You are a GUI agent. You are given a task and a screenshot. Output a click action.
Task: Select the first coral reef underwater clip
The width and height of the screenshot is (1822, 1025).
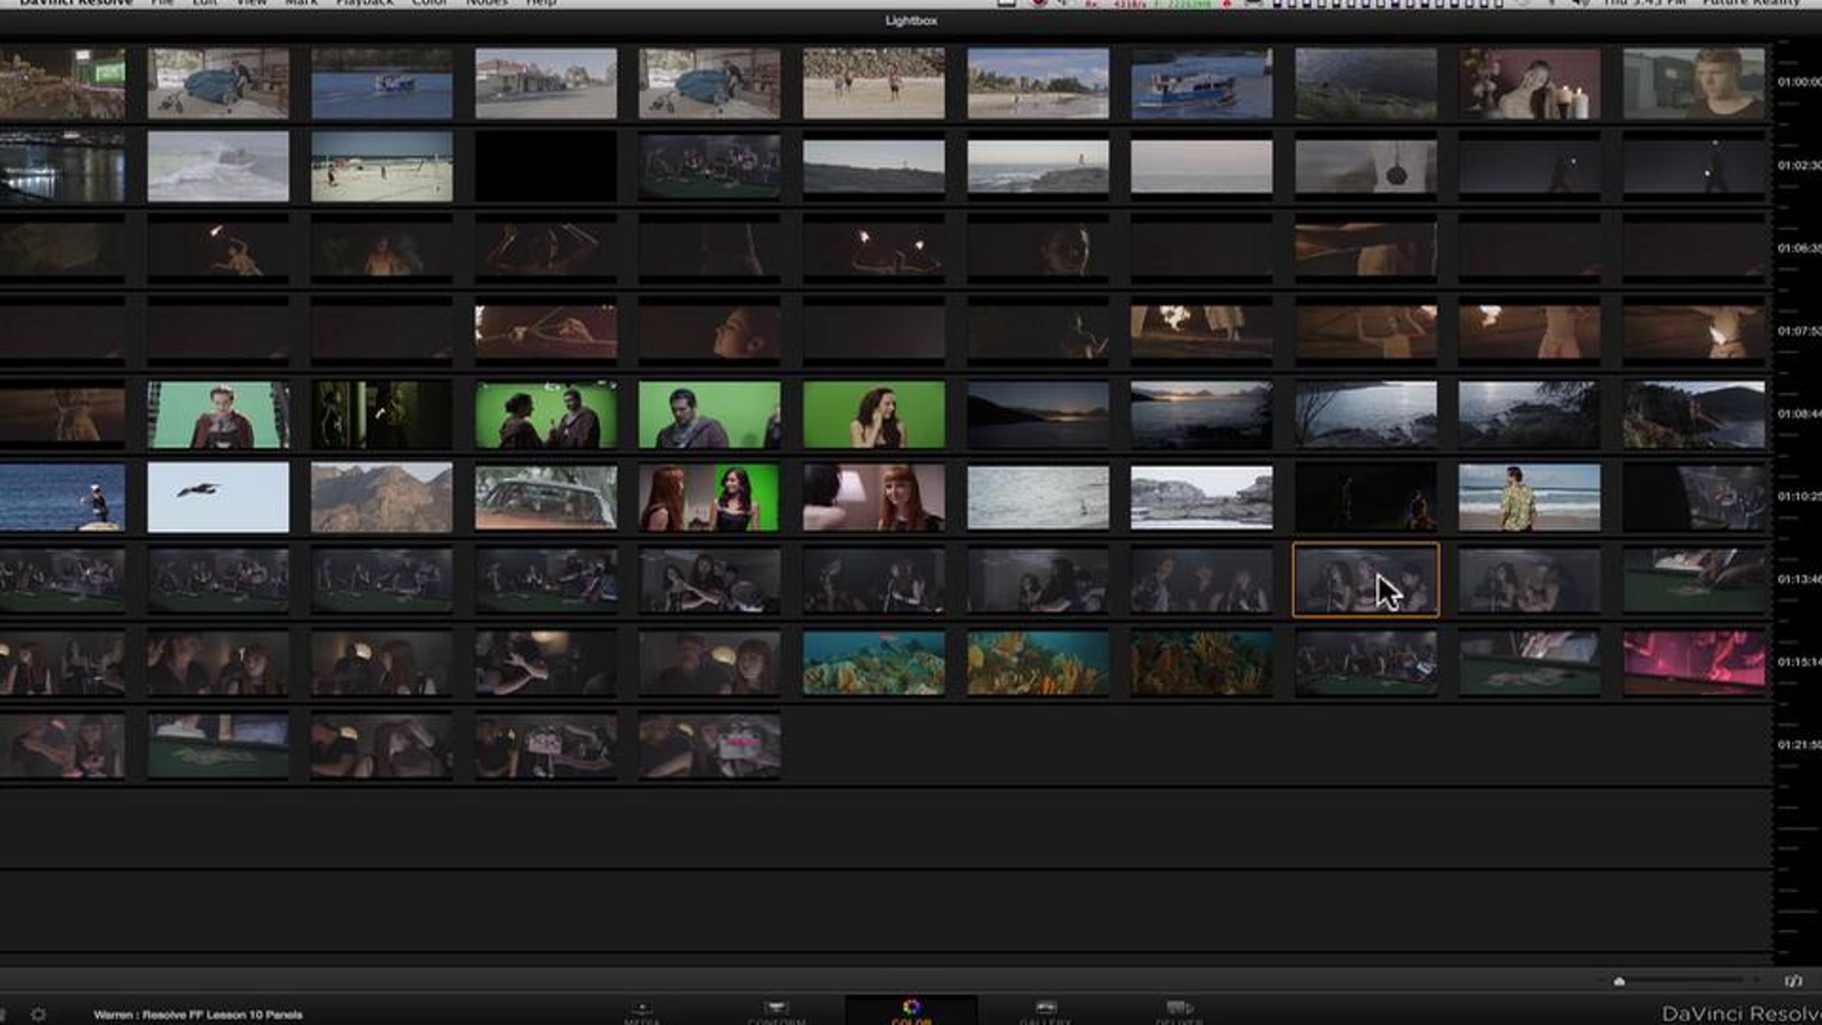(874, 663)
